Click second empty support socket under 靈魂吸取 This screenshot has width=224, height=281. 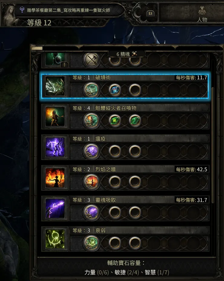135,212
